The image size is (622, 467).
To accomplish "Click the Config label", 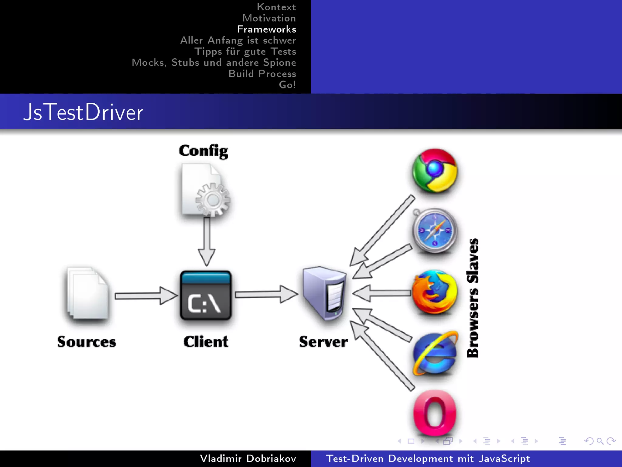I will (203, 151).
